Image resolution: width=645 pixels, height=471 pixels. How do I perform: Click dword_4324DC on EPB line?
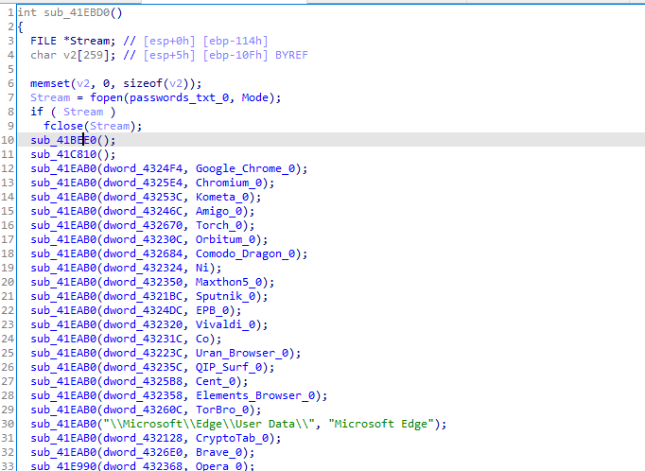(x=143, y=310)
